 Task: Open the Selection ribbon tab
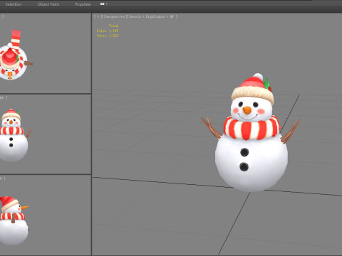click(x=14, y=4)
